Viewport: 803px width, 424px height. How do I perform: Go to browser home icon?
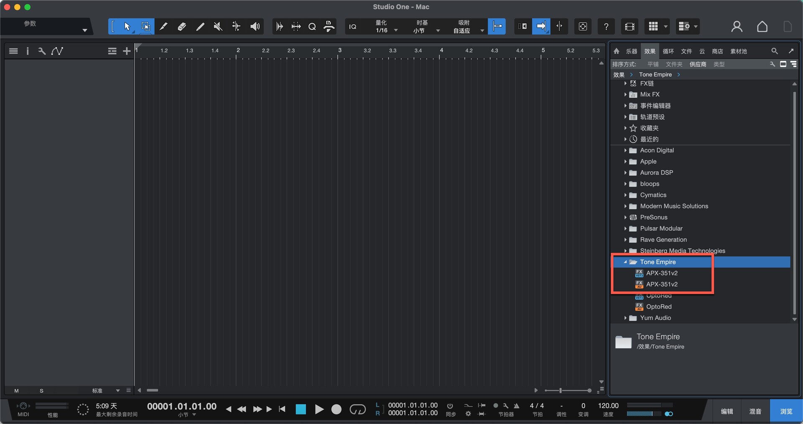[x=616, y=51]
